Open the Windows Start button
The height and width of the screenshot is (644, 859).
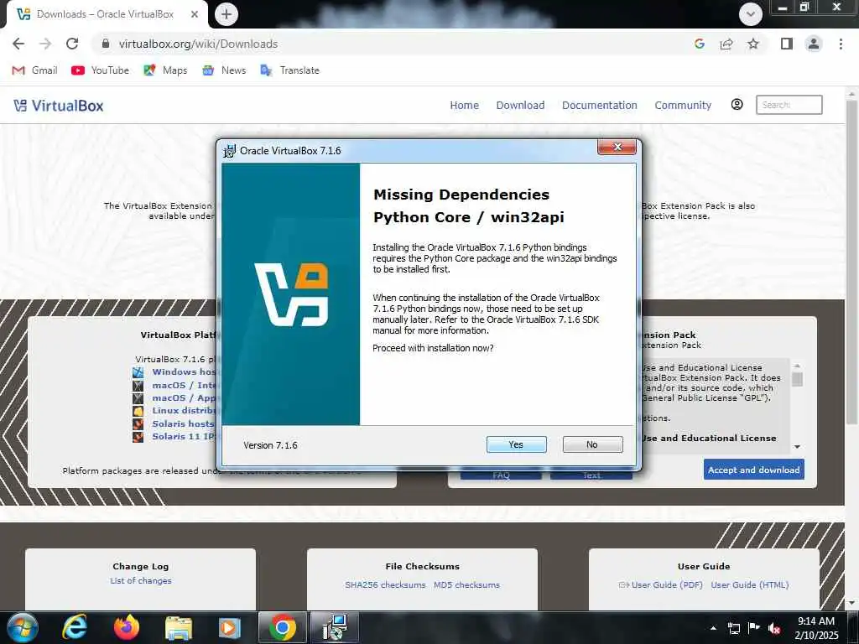22,628
